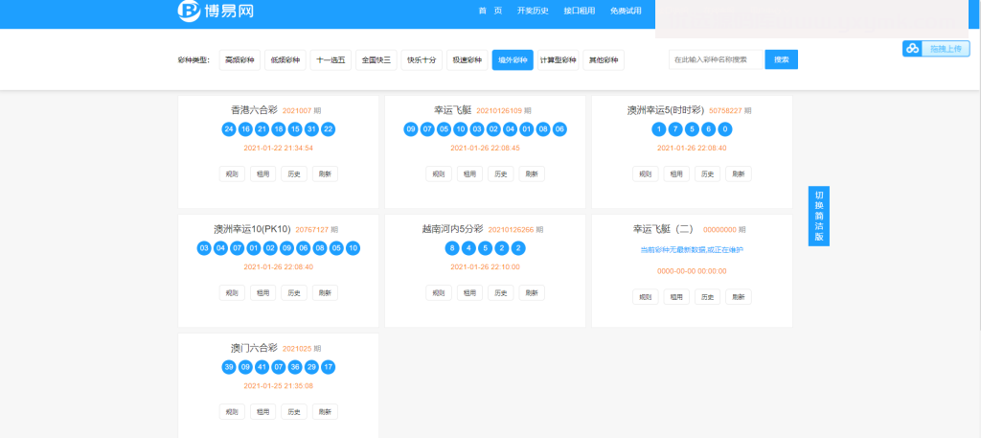Image resolution: width=981 pixels, height=438 pixels.
Task: Click the 高频彩种 category filter
Action: click(x=240, y=60)
